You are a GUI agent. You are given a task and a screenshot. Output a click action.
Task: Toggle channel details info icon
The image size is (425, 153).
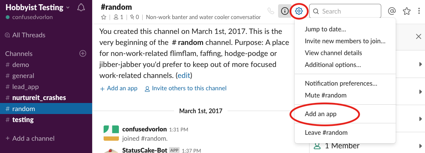(x=284, y=11)
